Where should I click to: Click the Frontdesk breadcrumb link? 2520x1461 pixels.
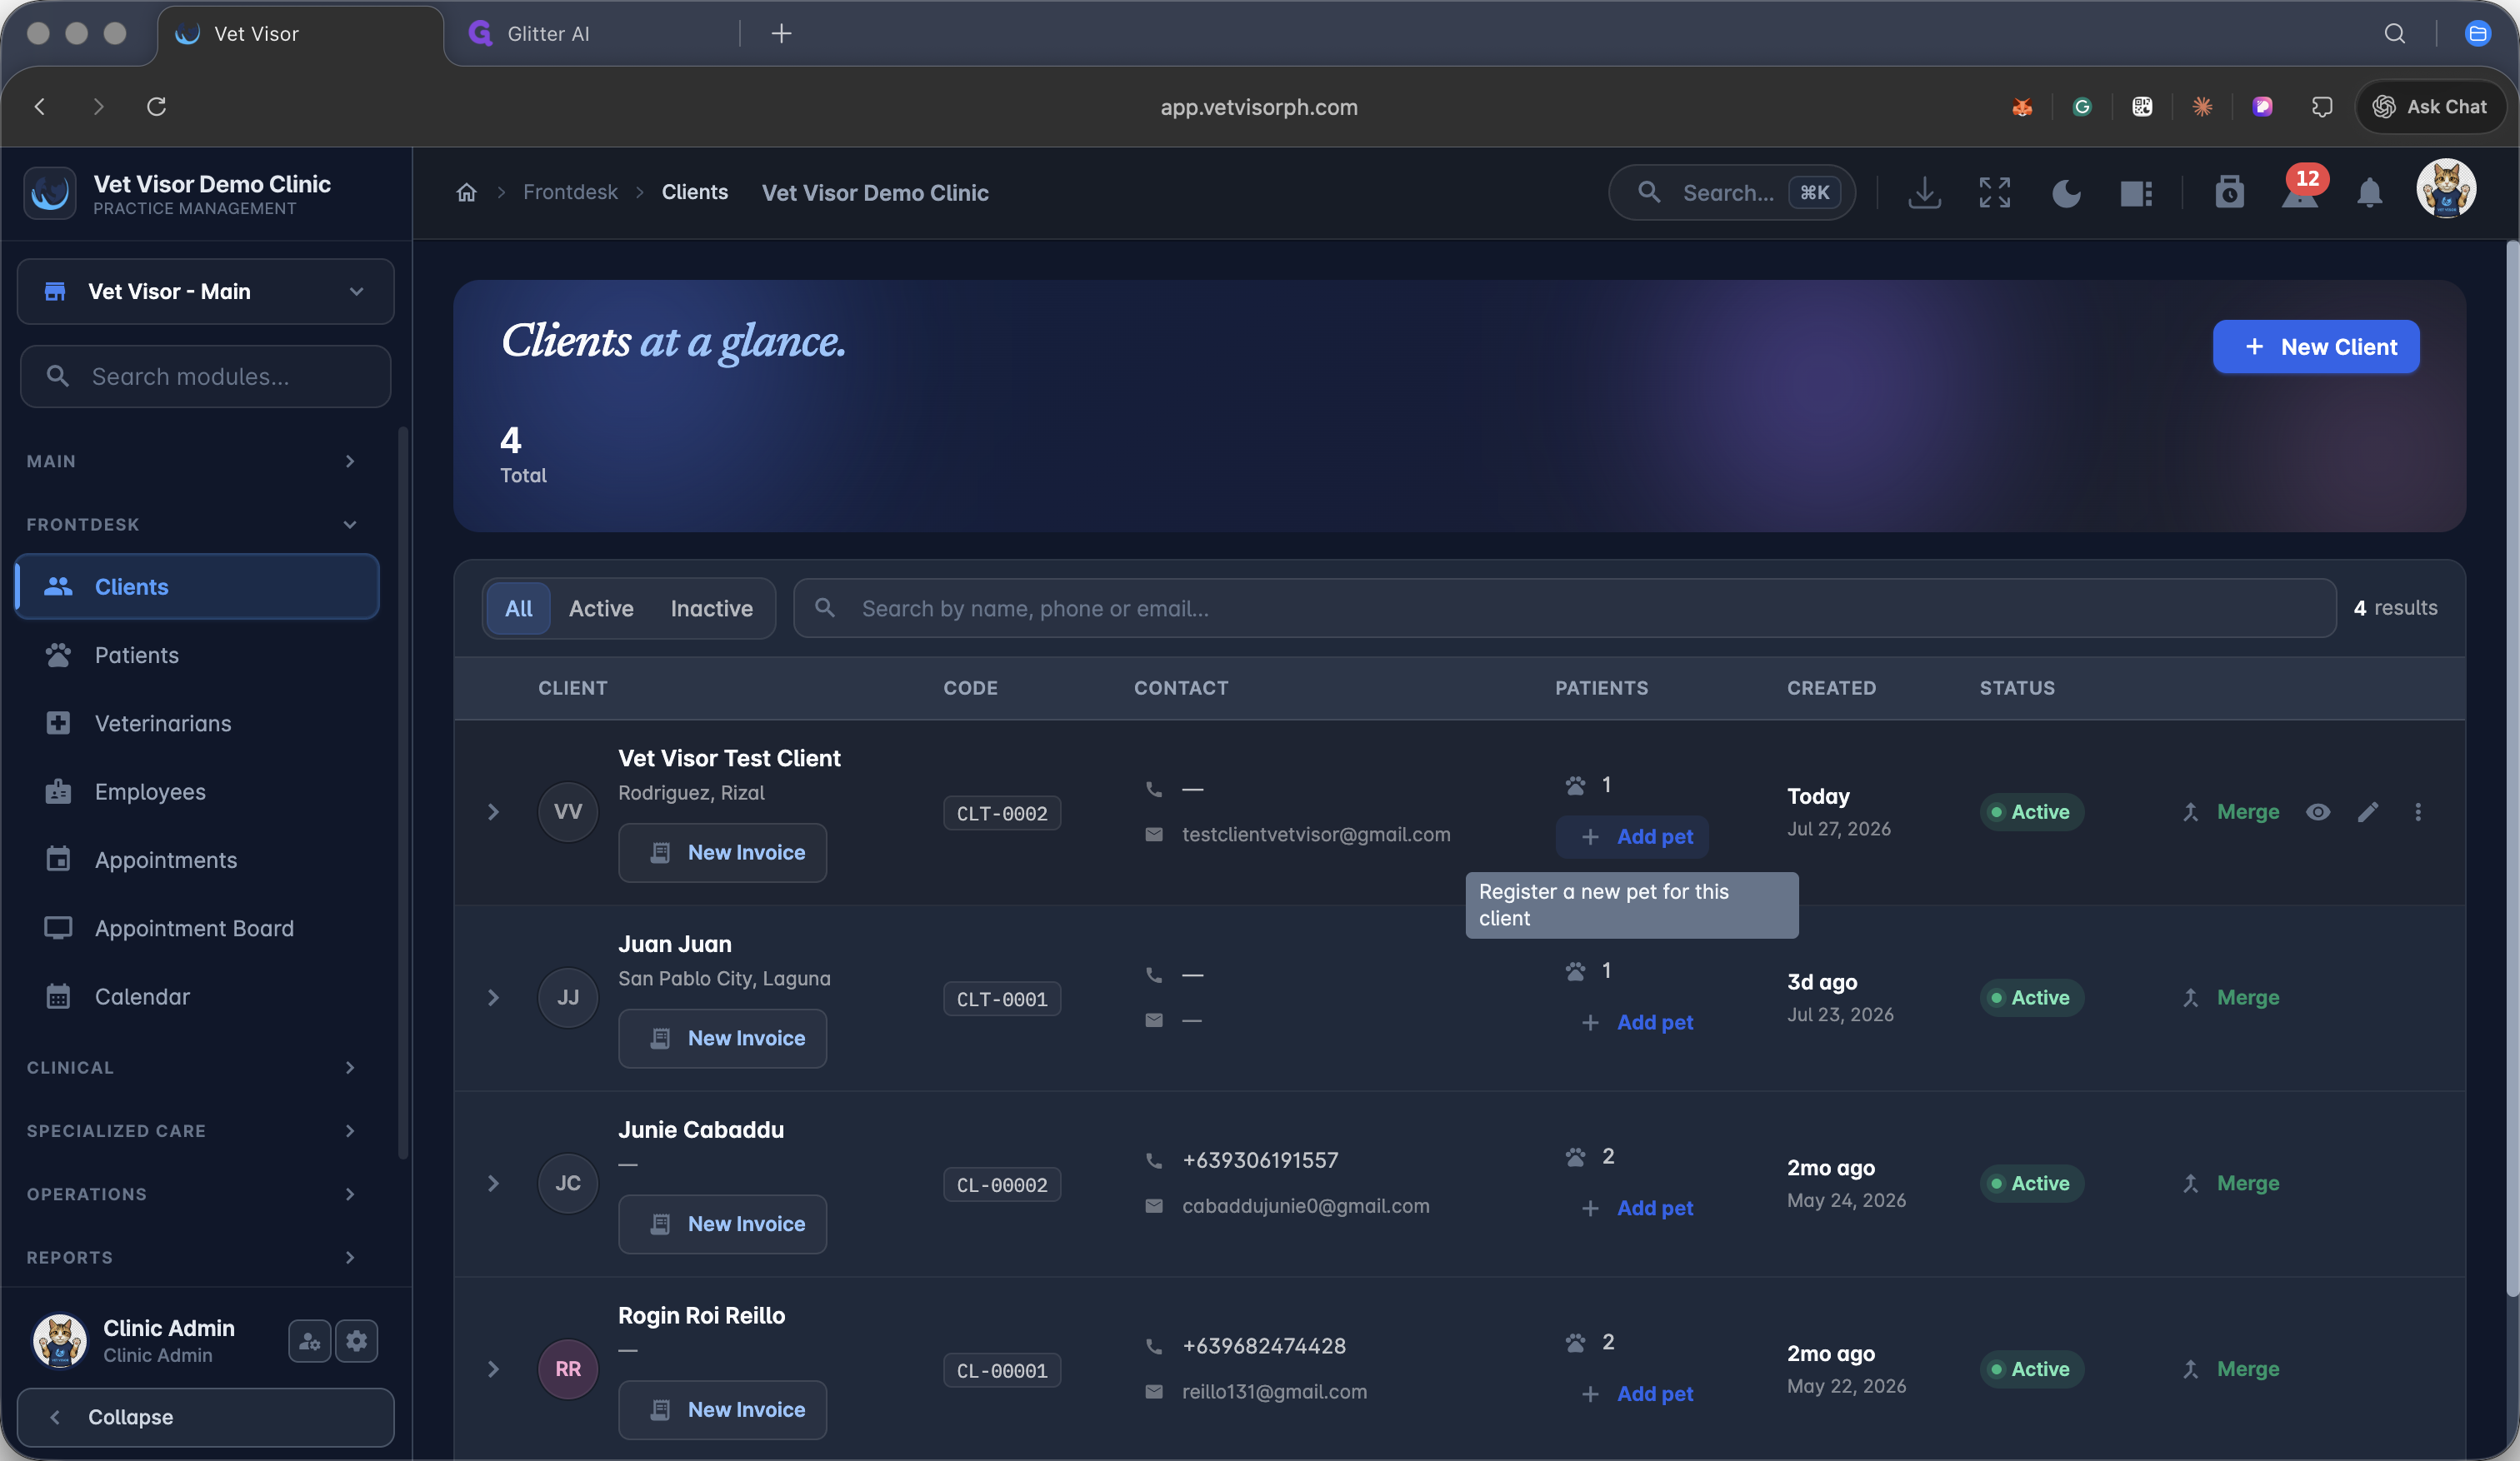click(x=570, y=192)
